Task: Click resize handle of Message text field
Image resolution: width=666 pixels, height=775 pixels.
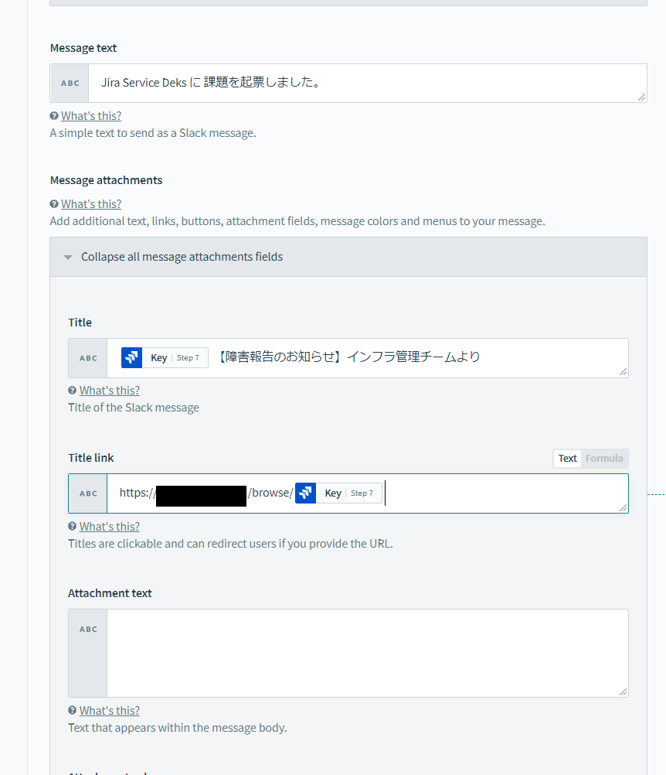Action: 641,97
